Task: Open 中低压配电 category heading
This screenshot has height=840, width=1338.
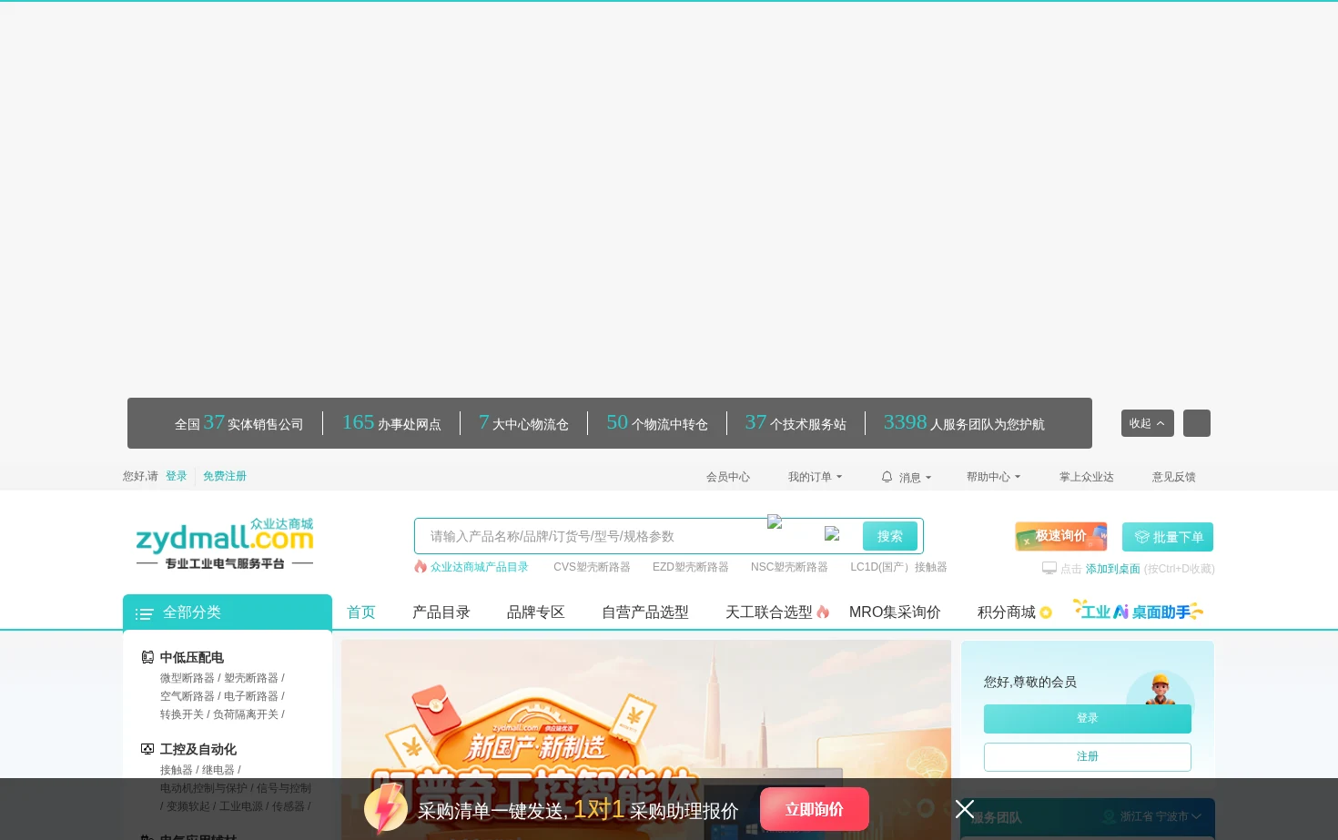Action: coord(192,657)
